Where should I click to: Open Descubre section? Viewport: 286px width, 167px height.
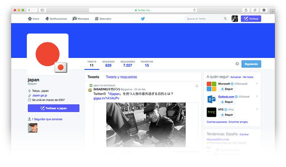[103, 19]
